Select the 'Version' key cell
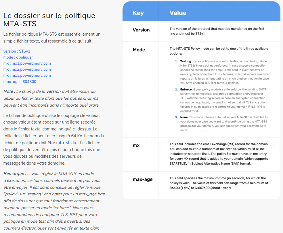This screenshot has width=283, height=233. (141, 30)
